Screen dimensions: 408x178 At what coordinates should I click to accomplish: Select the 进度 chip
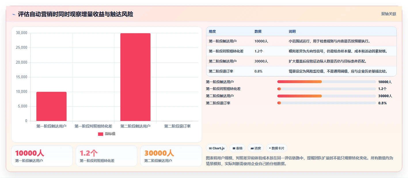(256, 148)
